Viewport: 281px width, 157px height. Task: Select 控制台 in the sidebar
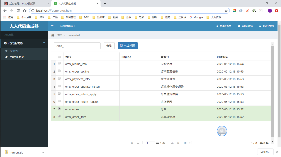tap(14, 51)
